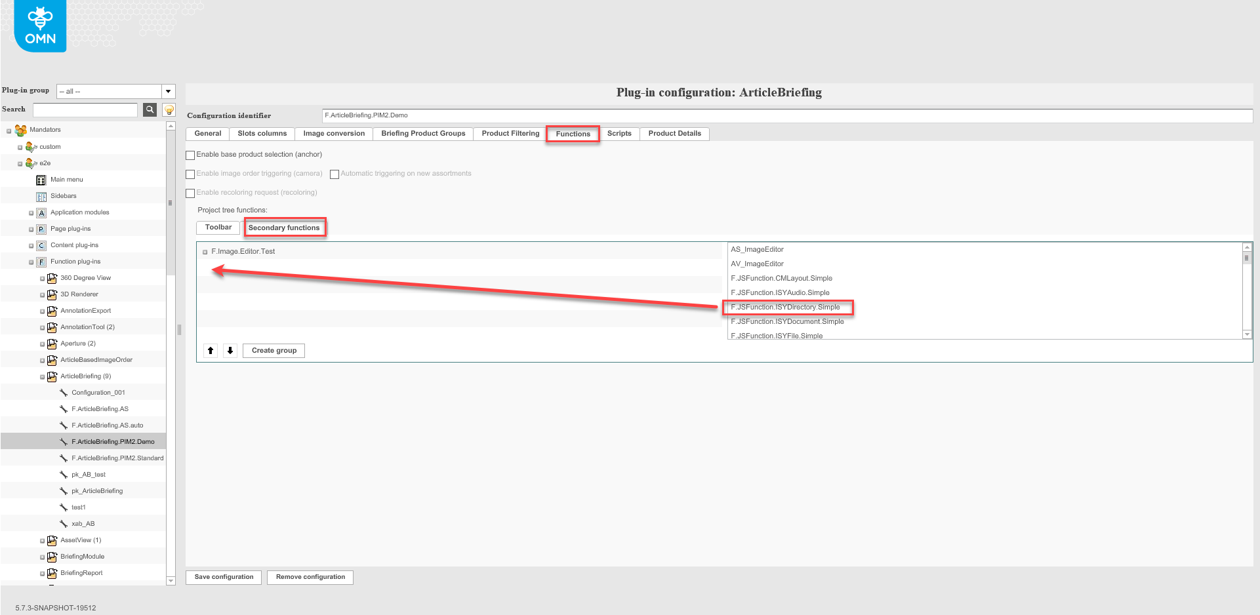This screenshot has height=615, width=1260.
Task: Click the Function plug-ins F icon
Action: tap(41, 261)
